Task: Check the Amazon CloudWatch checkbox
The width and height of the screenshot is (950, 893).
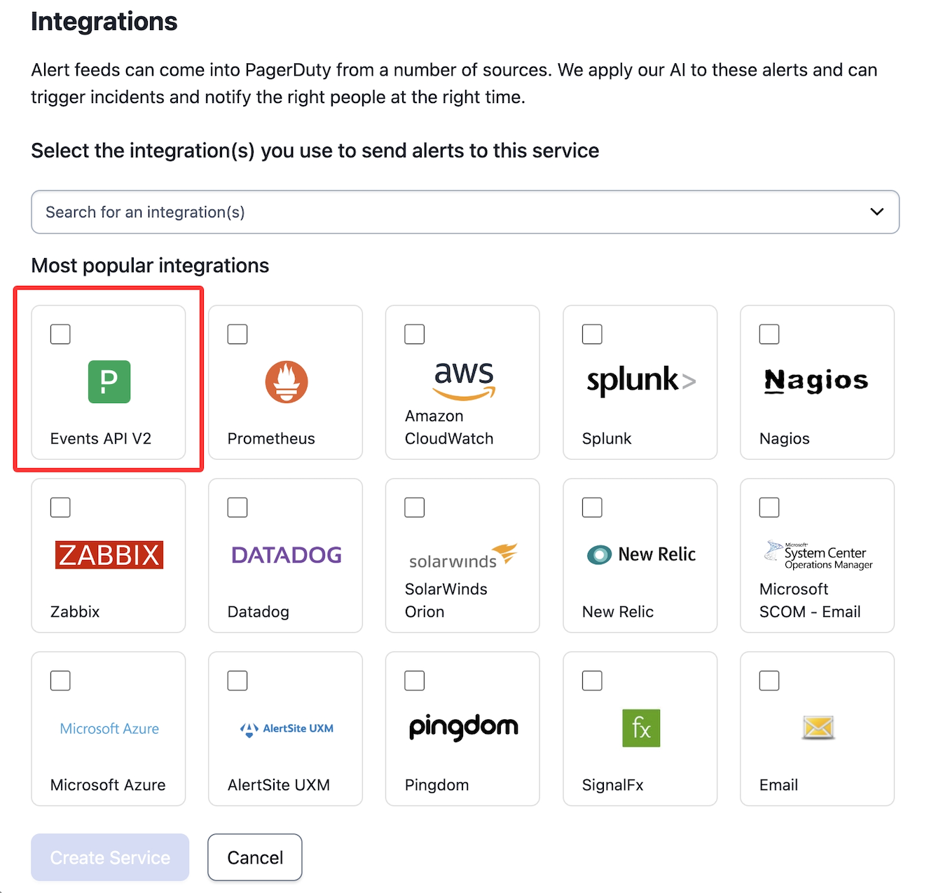Action: [415, 334]
